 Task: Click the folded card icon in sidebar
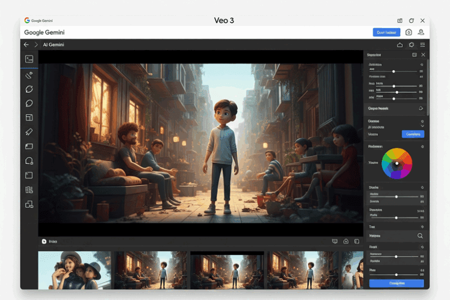pos(29,146)
